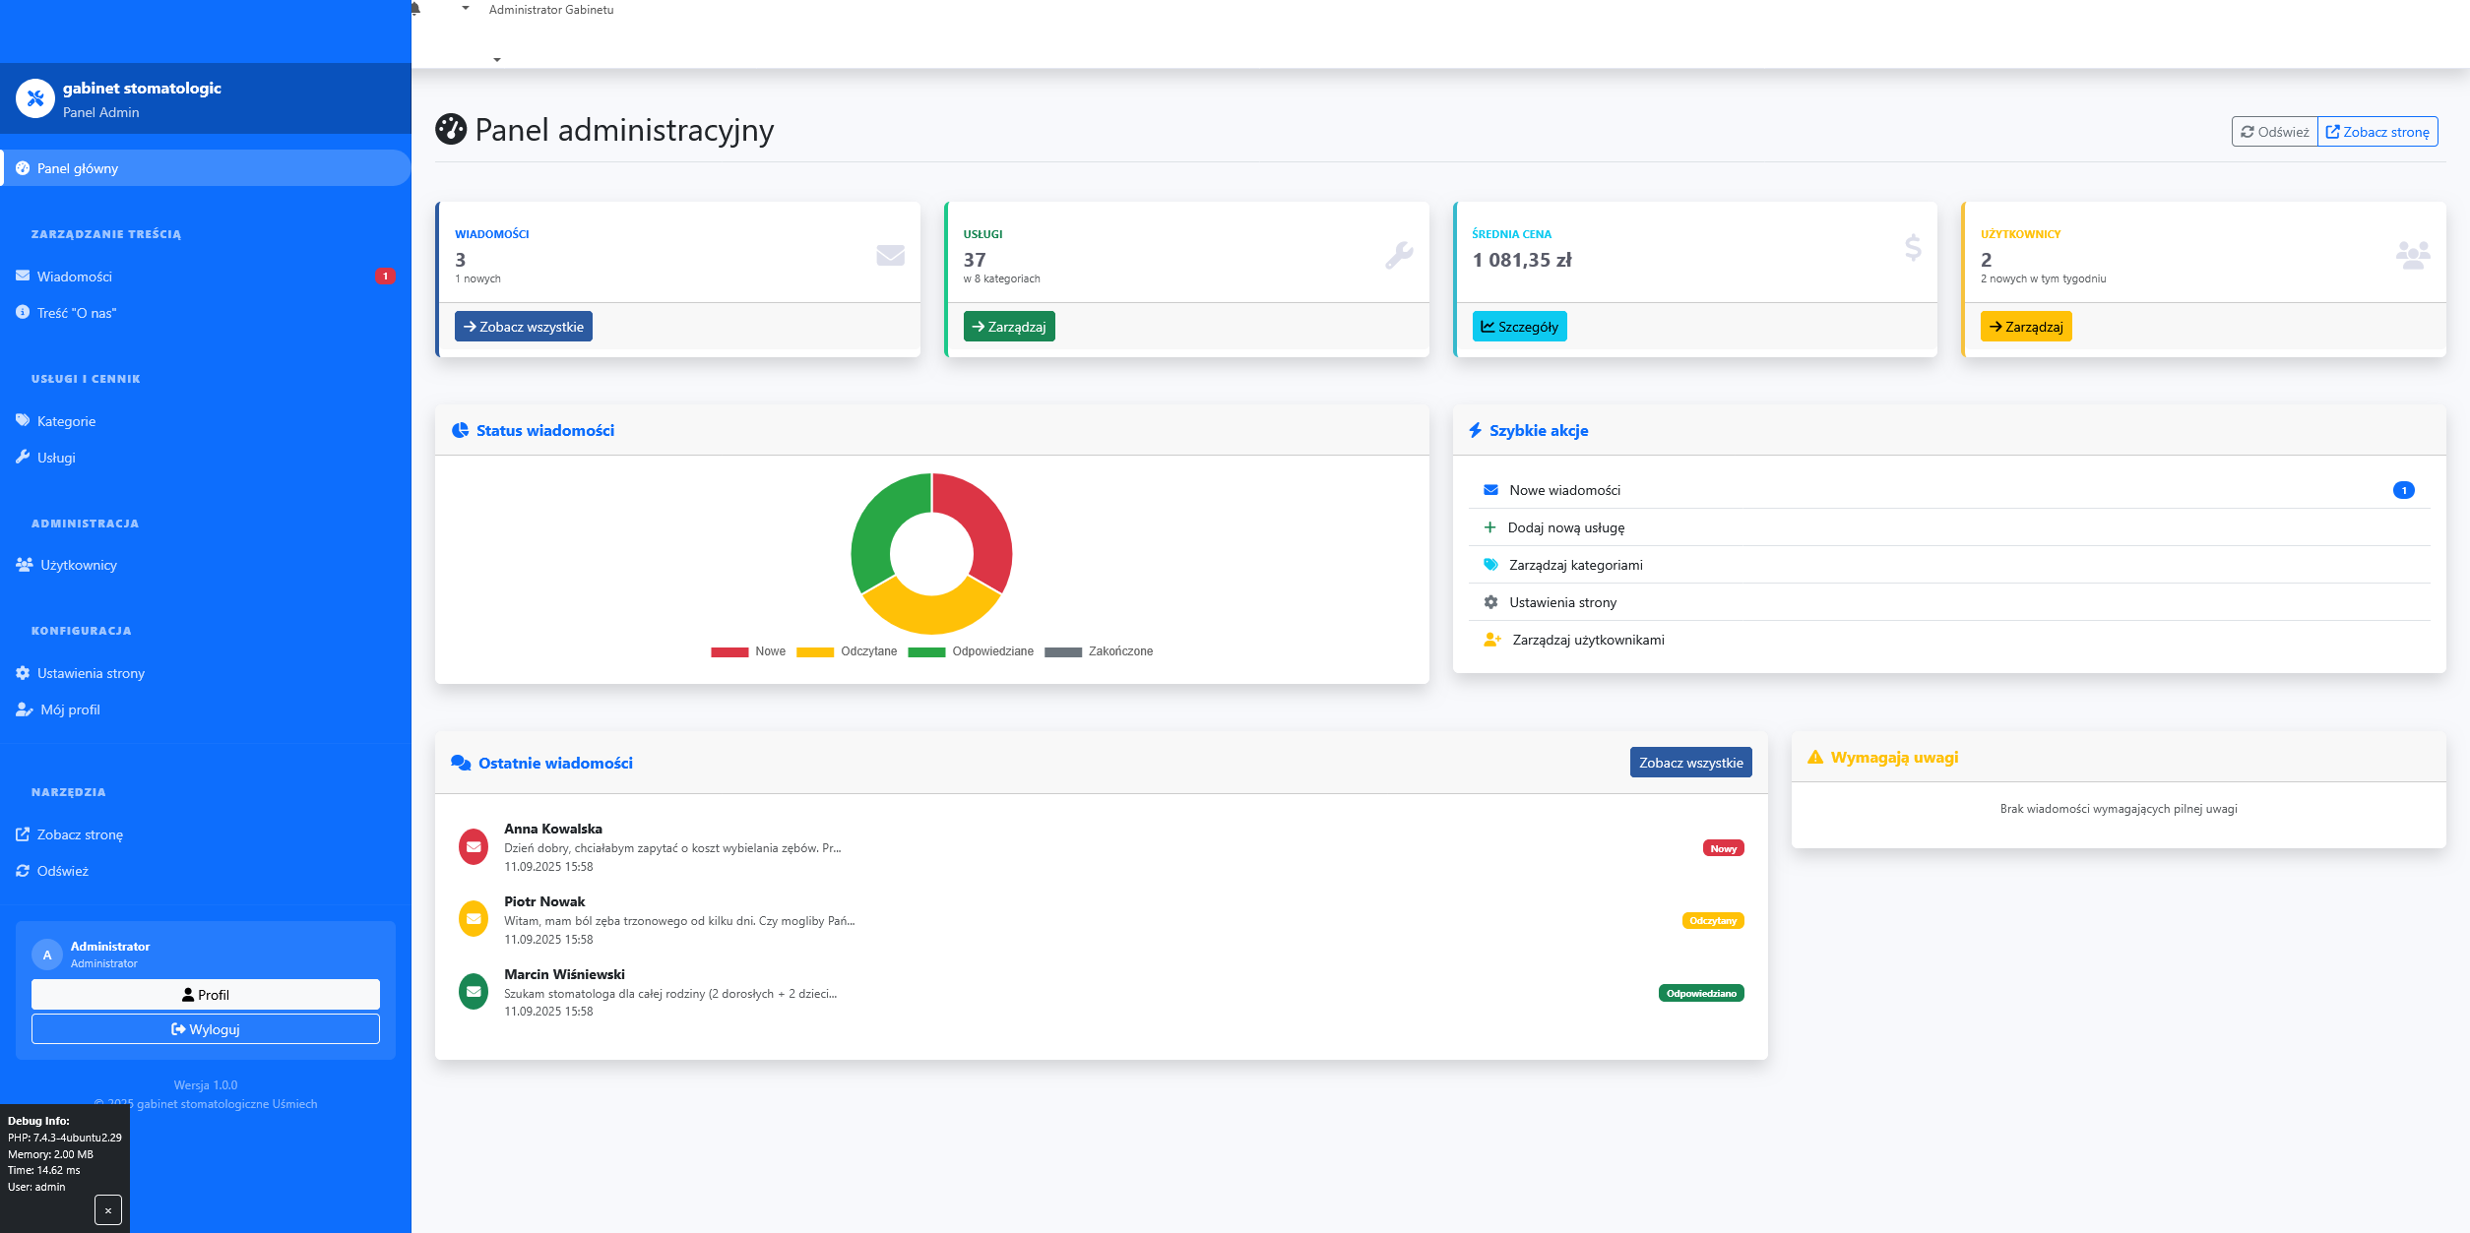
Task: Click Zobacz stronę in sidebar tools
Action: tap(206, 834)
